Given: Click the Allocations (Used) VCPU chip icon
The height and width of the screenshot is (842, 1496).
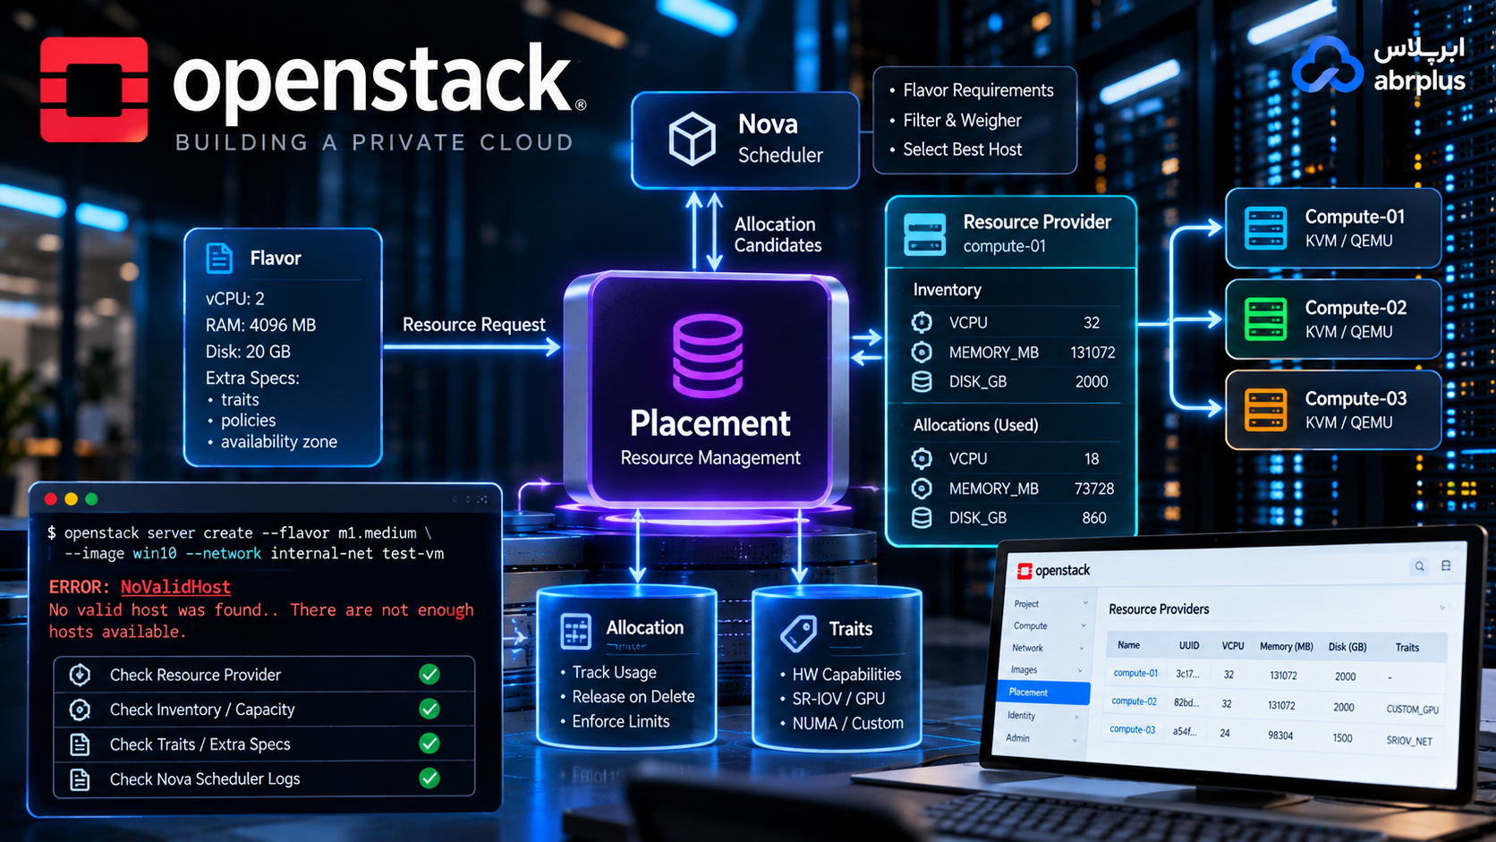Looking at the screenshot, I should click(x=922, y=459).
